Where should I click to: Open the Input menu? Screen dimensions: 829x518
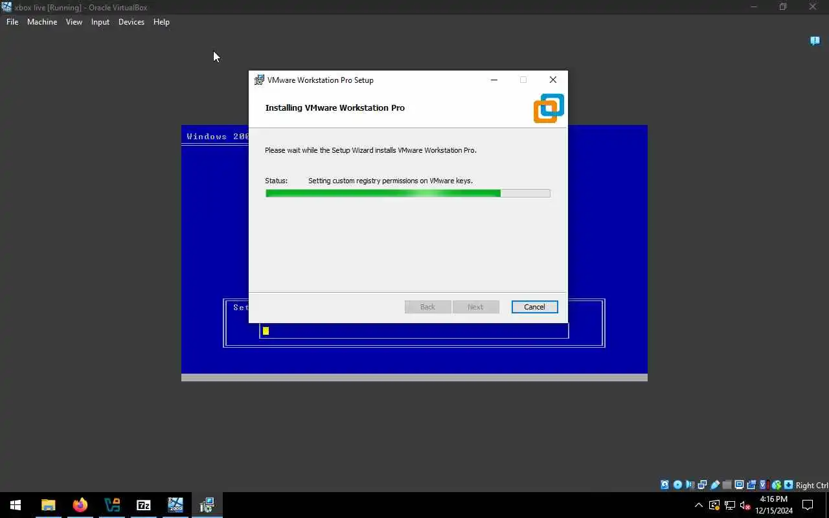pyautogui.click(x=100, y=21)
